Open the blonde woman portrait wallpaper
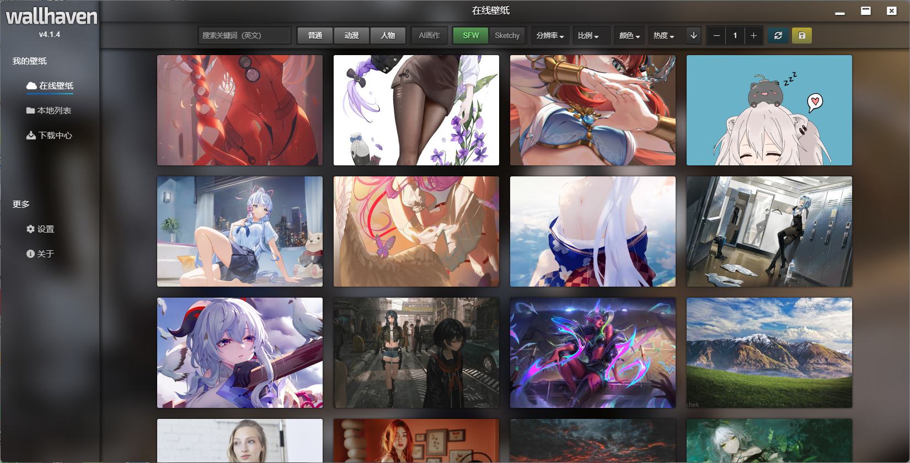The width and height of the screenshot is (910, 463). click(x=240, y=441)
